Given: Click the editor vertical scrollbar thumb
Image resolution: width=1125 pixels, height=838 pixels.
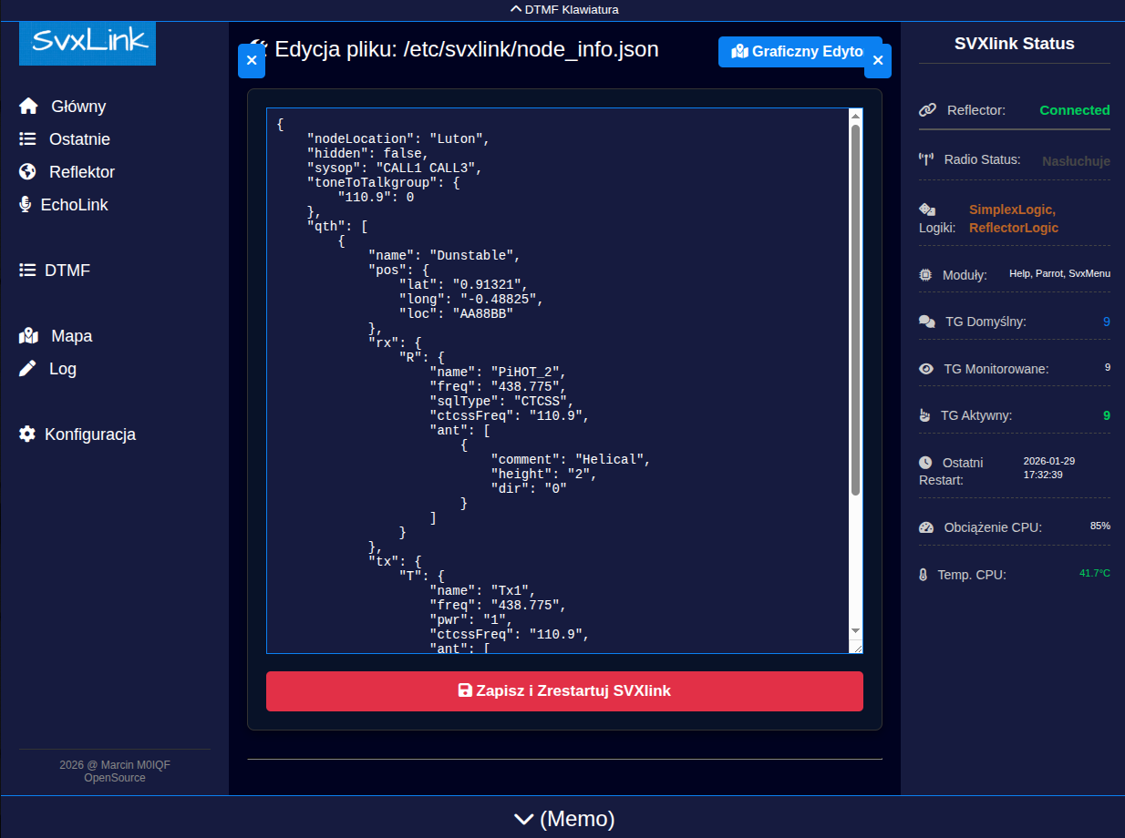Looking at the screenshot, I should pos(855,310).
